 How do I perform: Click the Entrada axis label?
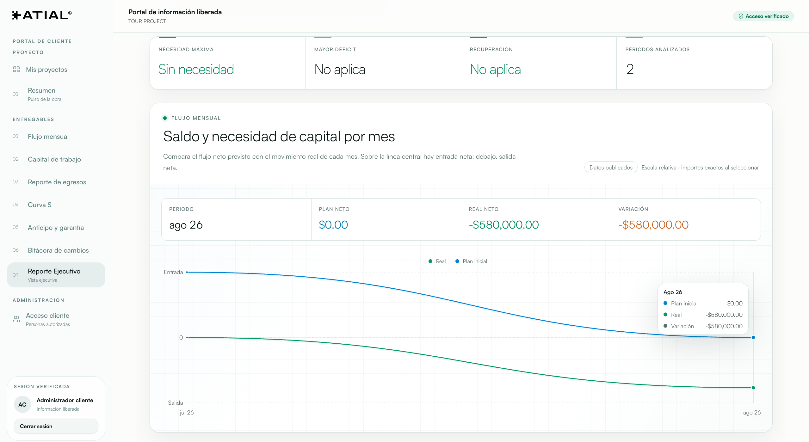click(x=173, y=272)
